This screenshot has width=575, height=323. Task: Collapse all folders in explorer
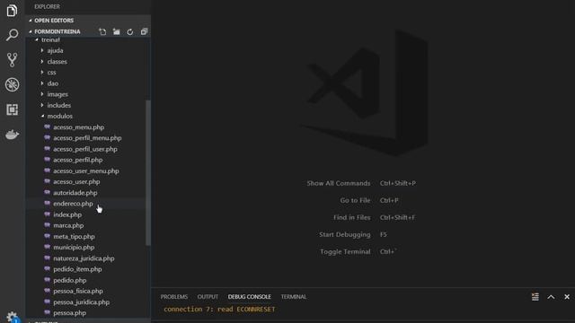click(x=144, y=32)
